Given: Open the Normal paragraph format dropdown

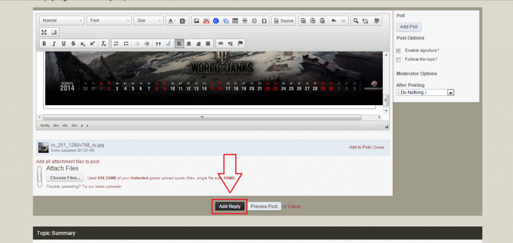Looking at the screenshot, I should 62,21.
